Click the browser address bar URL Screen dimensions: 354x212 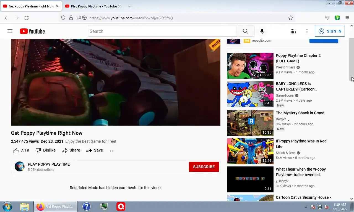coord(131,18)
